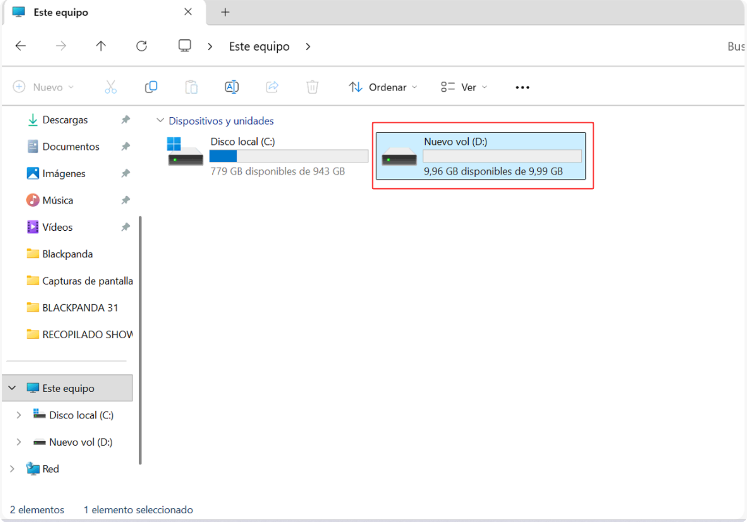Click the Refresh arrow icon

pyautogui.click(x=142, y=46)
